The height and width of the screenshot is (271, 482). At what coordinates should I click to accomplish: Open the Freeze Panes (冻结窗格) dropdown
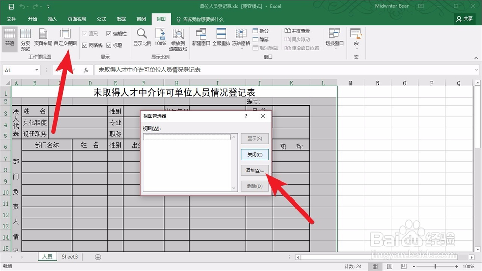tap(241, 40)
